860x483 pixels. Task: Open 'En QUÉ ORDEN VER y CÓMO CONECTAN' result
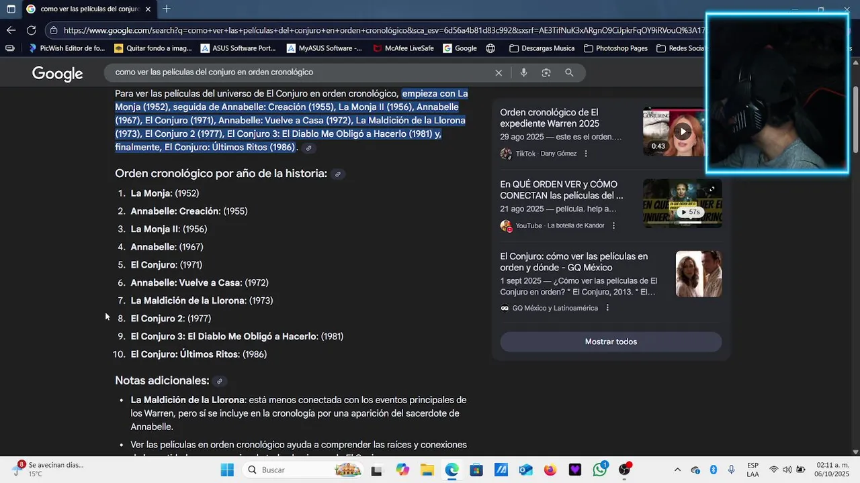click(562, 190)
